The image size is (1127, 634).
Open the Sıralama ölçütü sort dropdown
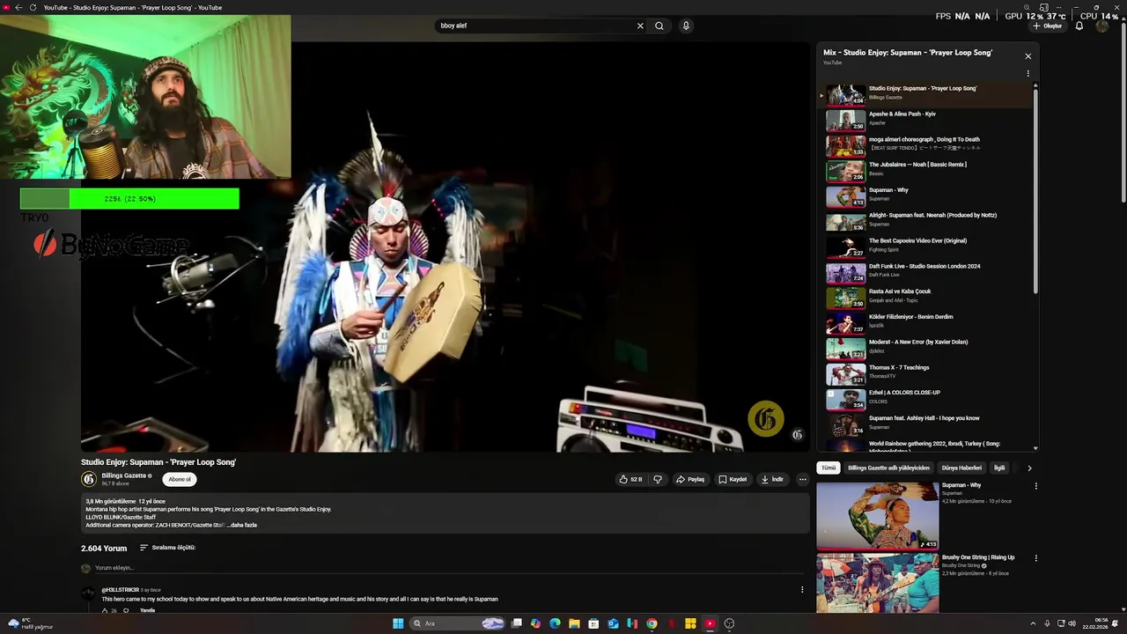pos(167,548)
